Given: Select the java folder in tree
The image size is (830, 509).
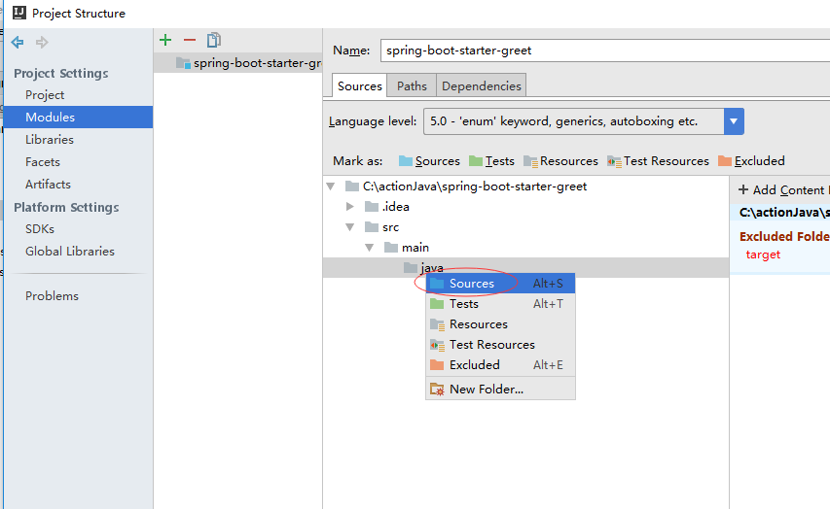Looking at the screenshot, I should tap(423, 268).
